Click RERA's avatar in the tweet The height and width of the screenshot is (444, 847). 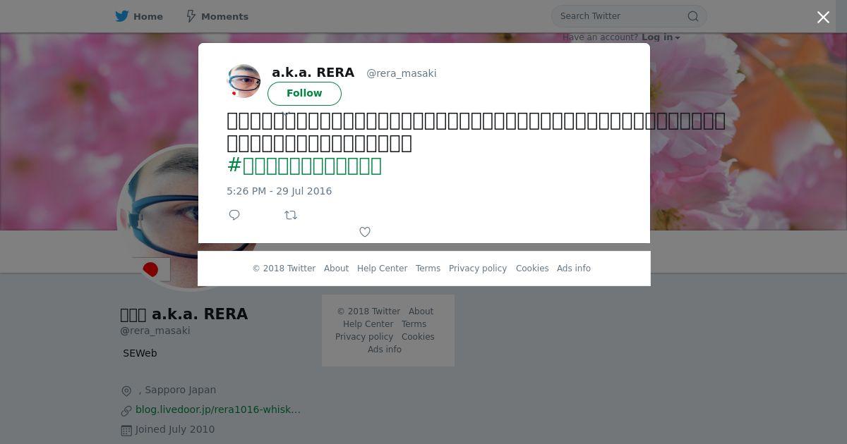pos(244,81)
